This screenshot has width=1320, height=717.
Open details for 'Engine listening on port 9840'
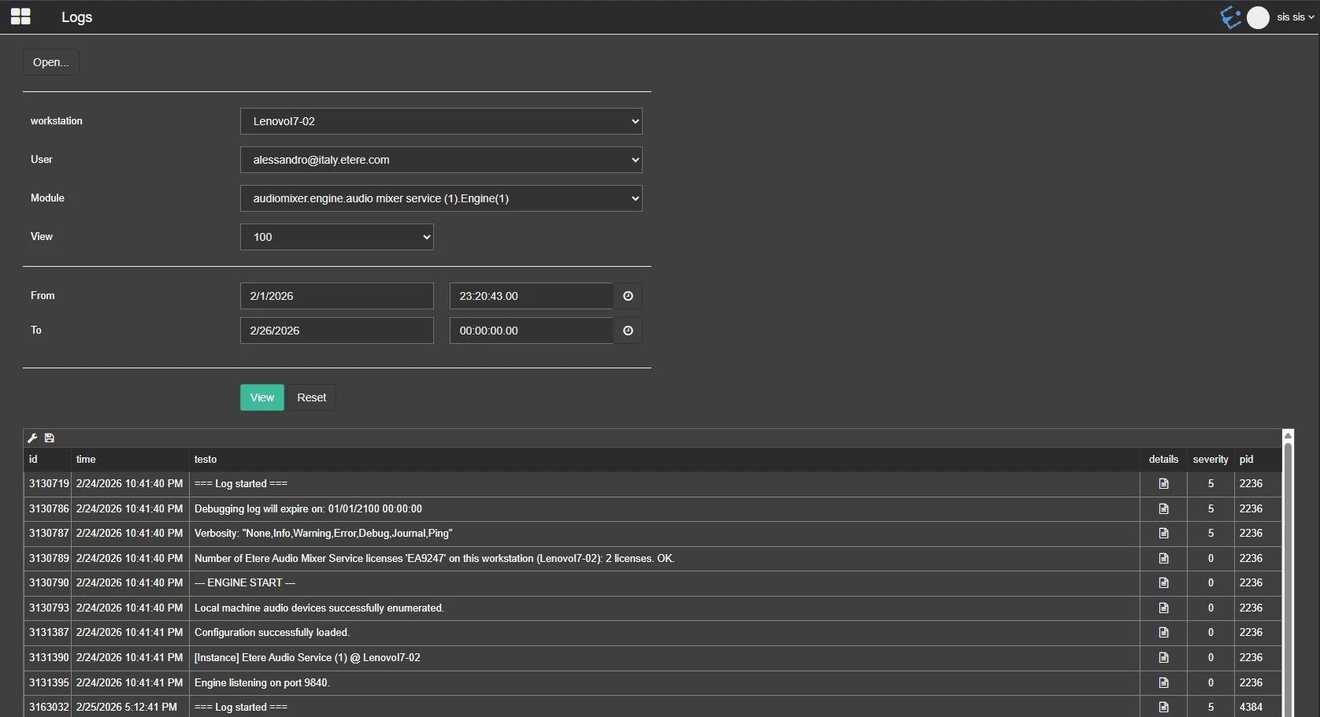1163,682
